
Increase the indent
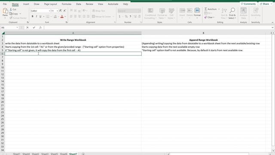click(88, 16)
